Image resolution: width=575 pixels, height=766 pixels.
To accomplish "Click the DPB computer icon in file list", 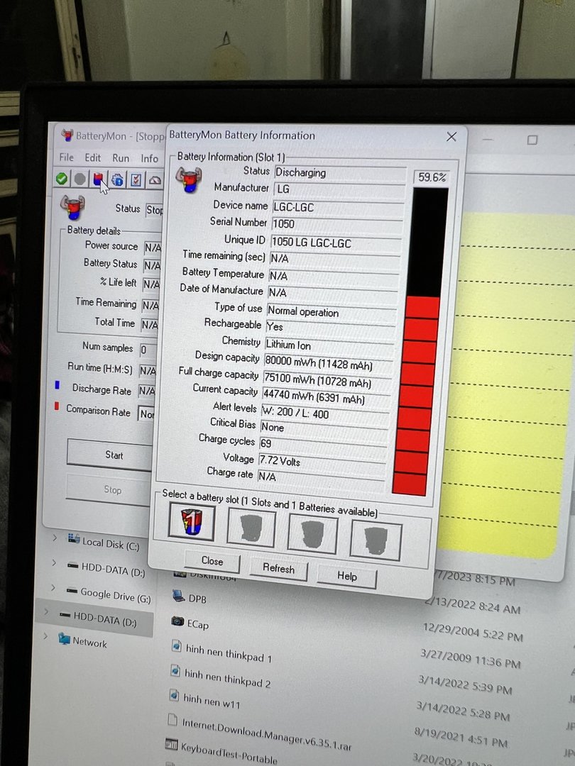I will (177, 597).
